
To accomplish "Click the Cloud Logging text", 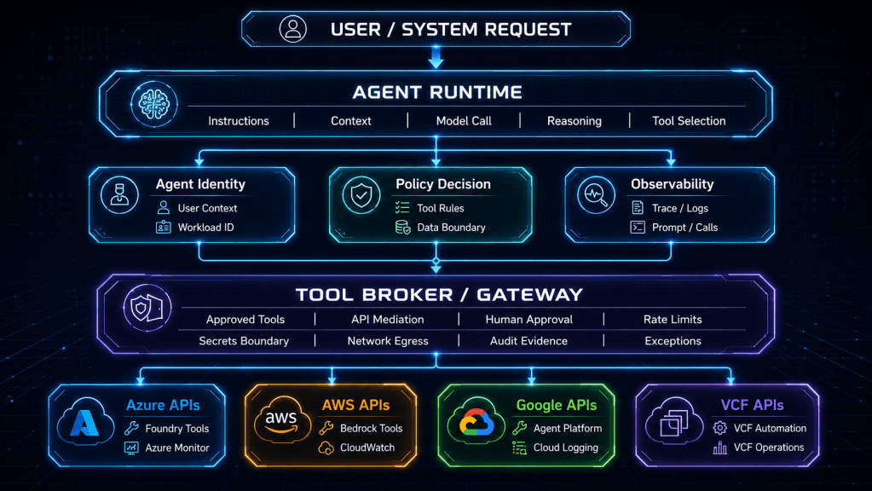I will tap(566, 448).
